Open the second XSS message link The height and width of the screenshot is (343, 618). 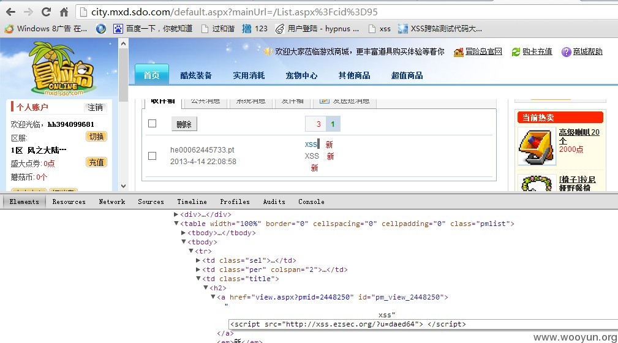click(x=312, y=156)
